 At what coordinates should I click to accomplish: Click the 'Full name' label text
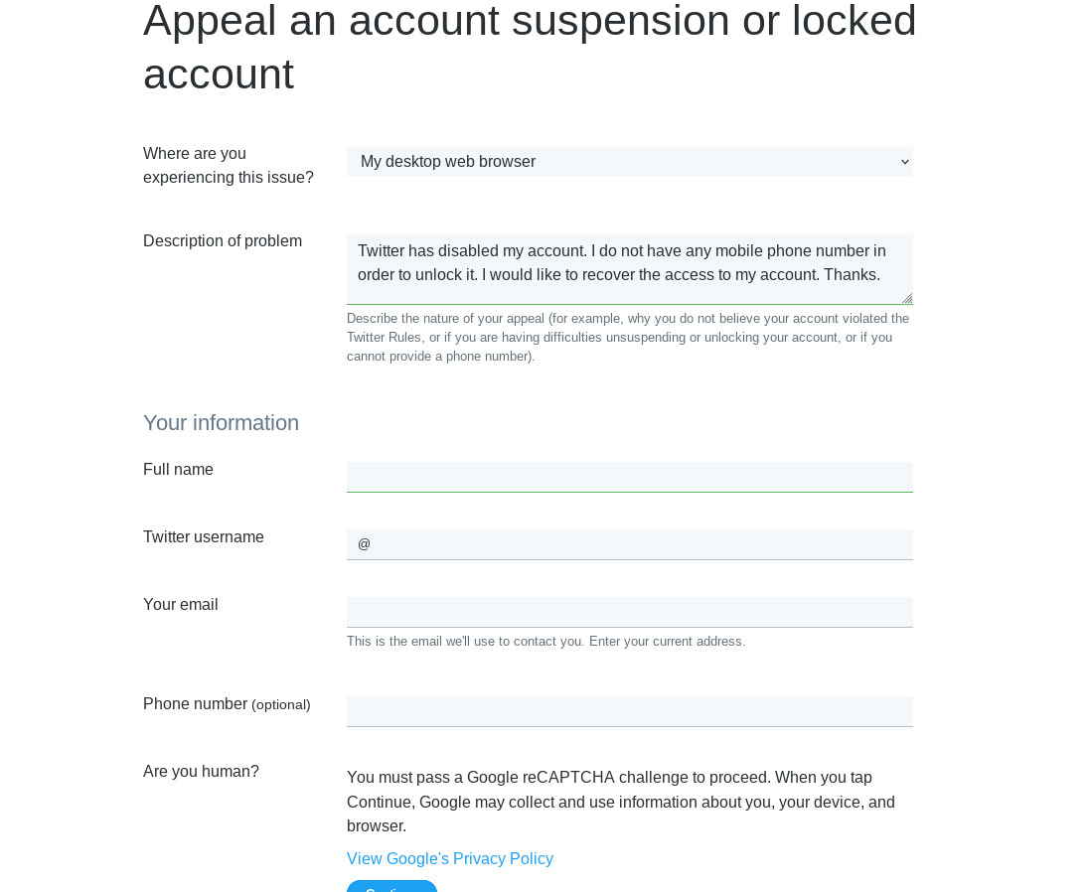tap(178, 470)
